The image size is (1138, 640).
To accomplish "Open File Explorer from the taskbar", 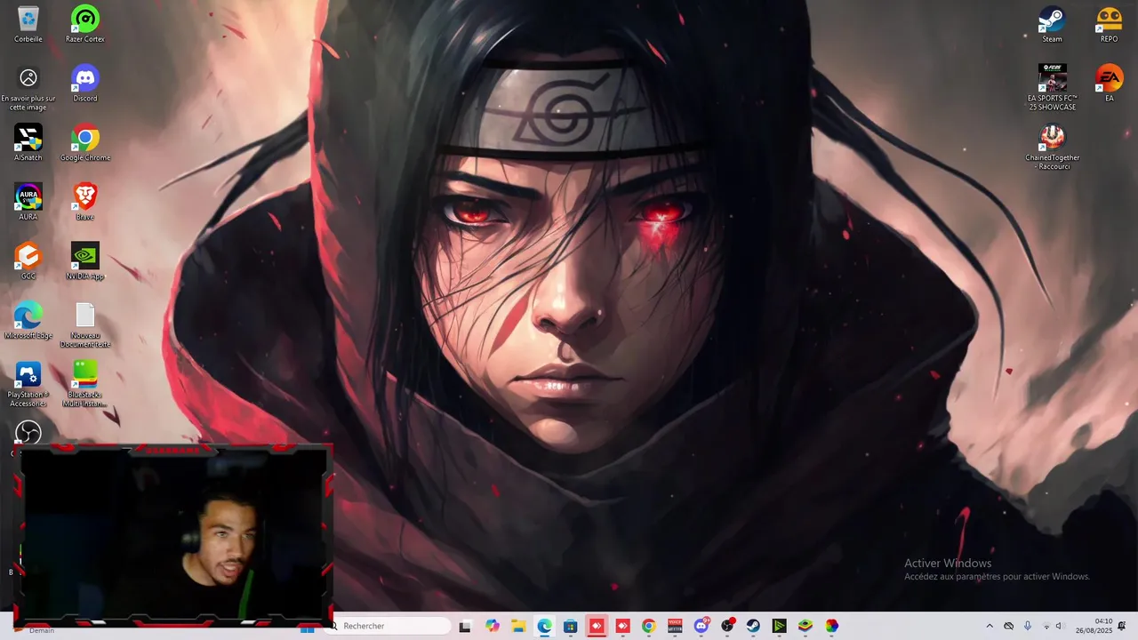I will [518, 627].
